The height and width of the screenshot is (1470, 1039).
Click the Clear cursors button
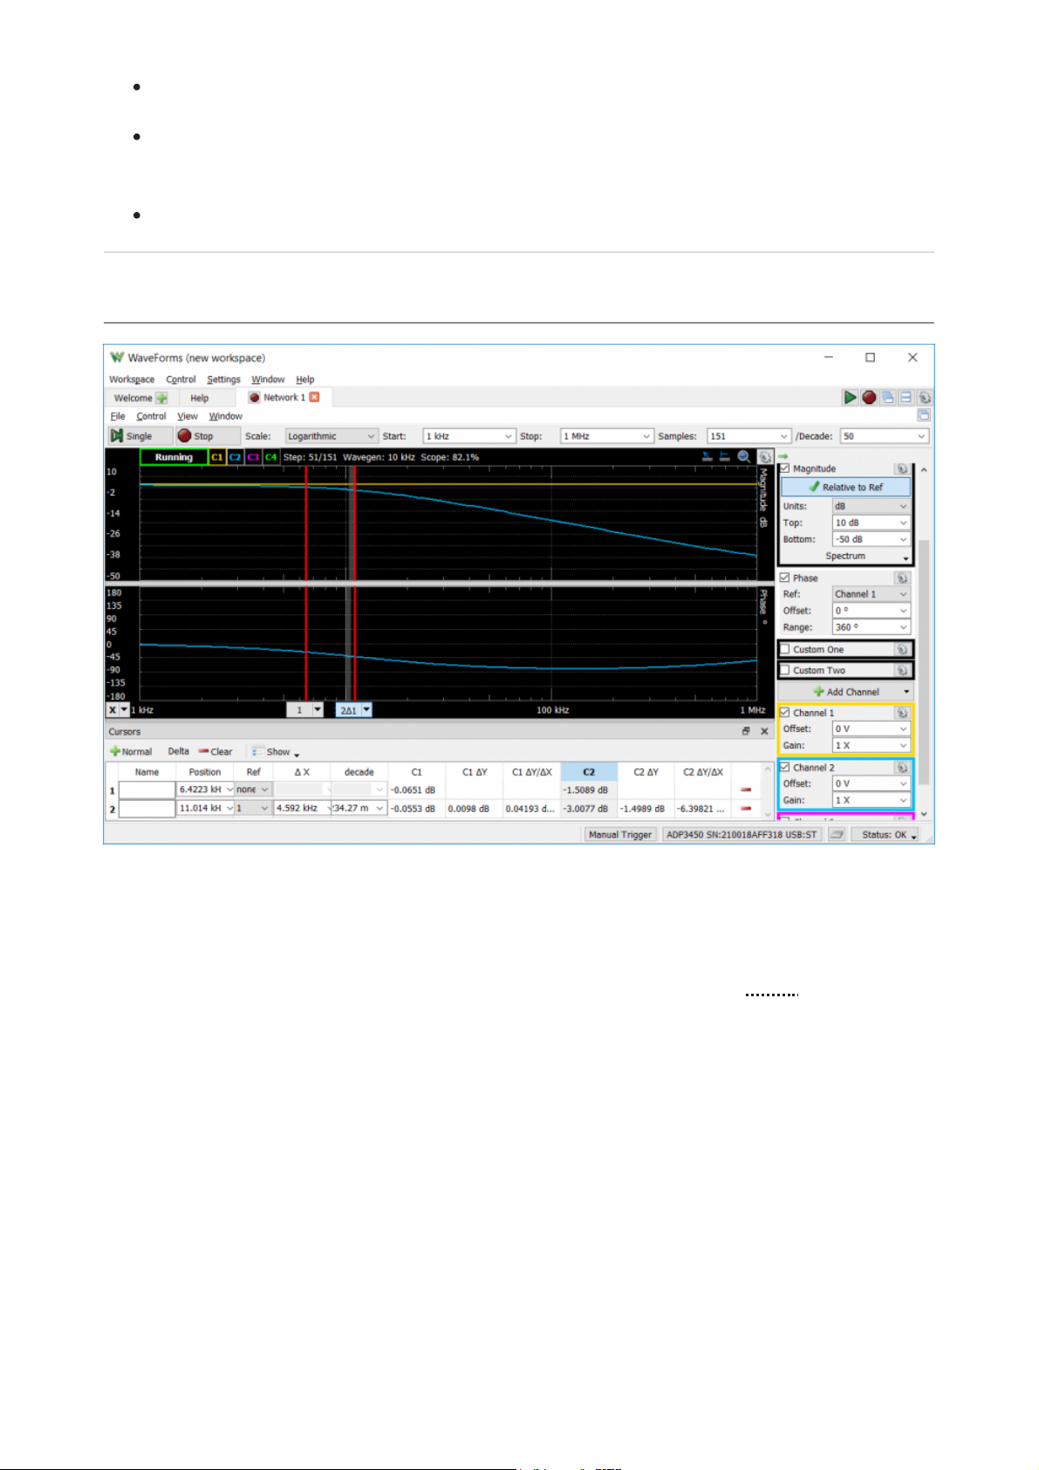coord(215,751)
